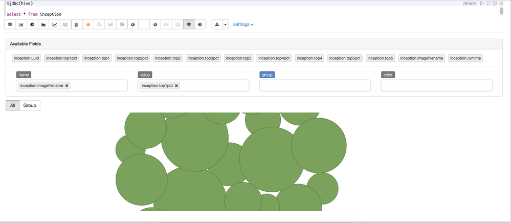The width and height of the screenshot is (511, 223).
Task: Select the stacked rows list visualization icon
Action: click(x=77, y=25)
